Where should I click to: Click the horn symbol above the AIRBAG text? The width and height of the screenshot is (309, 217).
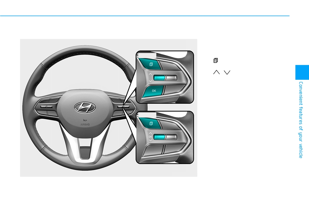click(85, 120)
